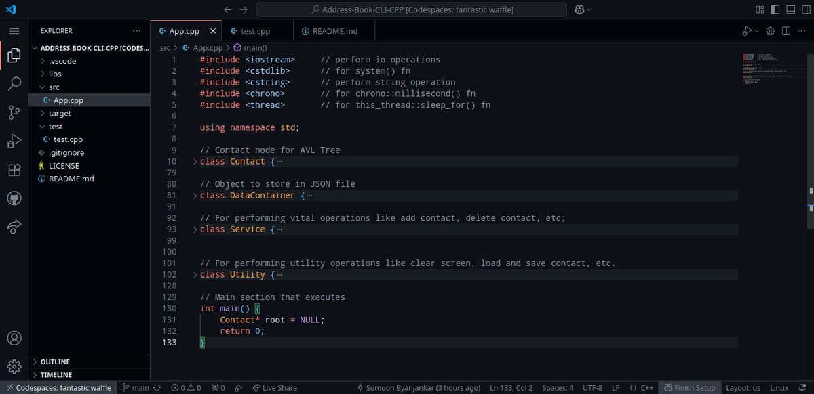Viewport: 814px width, 394px height.
Task: Open the GitHub view in the activity bar
Action: pyautogui.click(x=14, y=198)
